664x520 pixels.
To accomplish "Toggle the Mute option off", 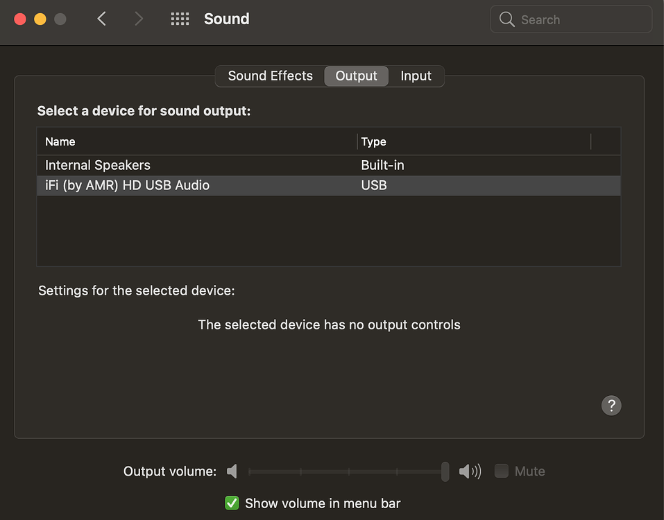I will 501,471.
